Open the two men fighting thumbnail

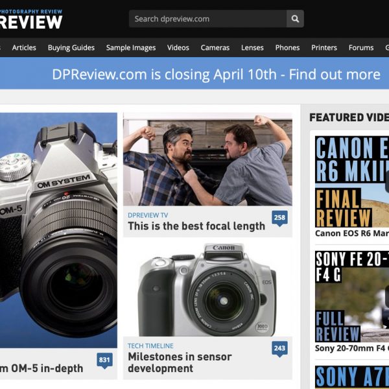click(207, 159)
